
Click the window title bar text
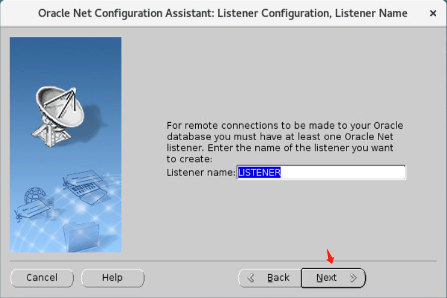tap(223, 14)
